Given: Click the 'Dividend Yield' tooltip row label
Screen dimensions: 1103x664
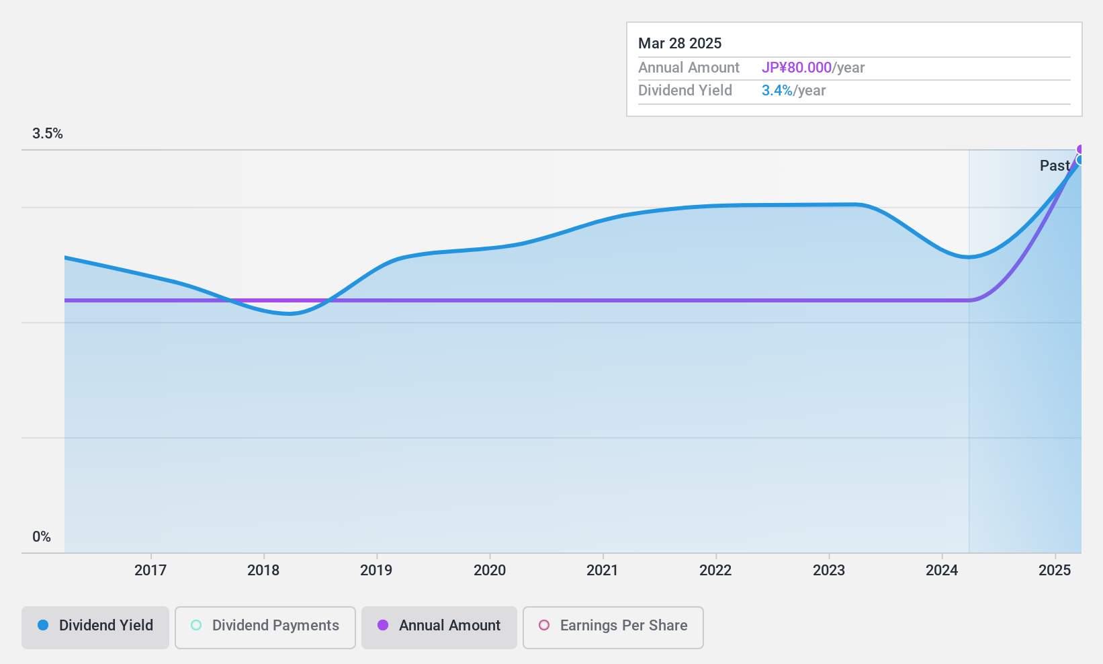Looking at the screenshot, I should coord(685,90).
